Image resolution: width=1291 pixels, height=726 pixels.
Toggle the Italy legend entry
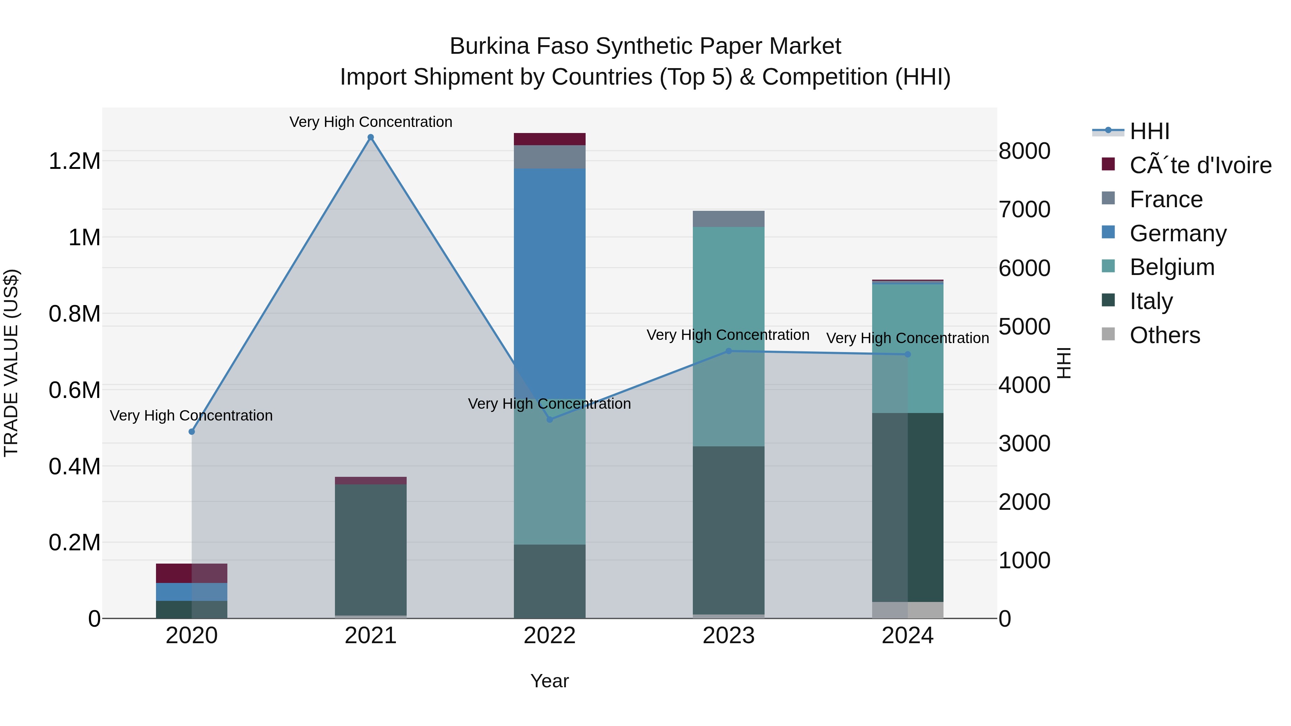tap(1137, 301)
